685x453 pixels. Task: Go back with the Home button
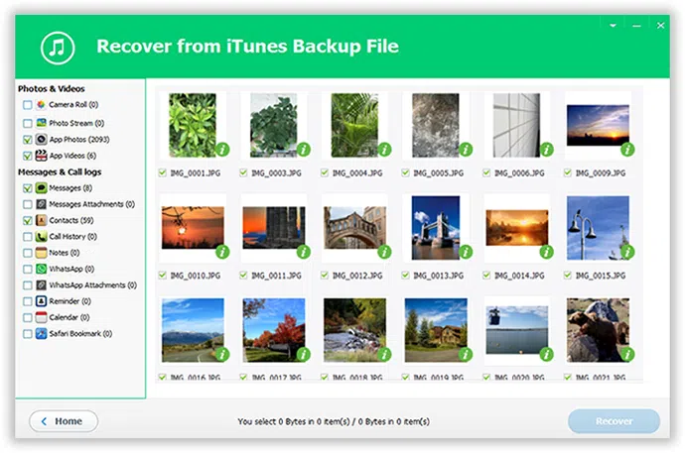64,421
